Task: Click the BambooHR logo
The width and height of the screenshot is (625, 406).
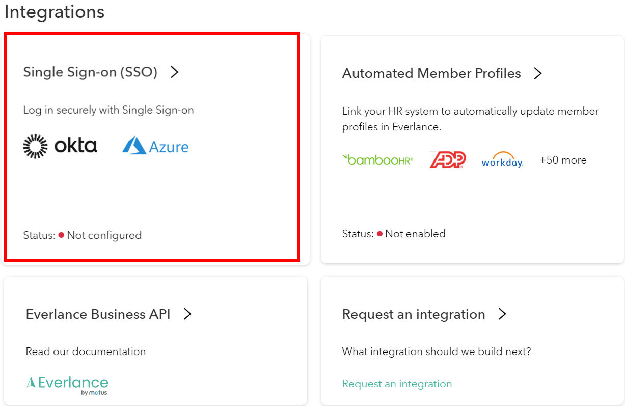Action: click(x=377, y=160)
